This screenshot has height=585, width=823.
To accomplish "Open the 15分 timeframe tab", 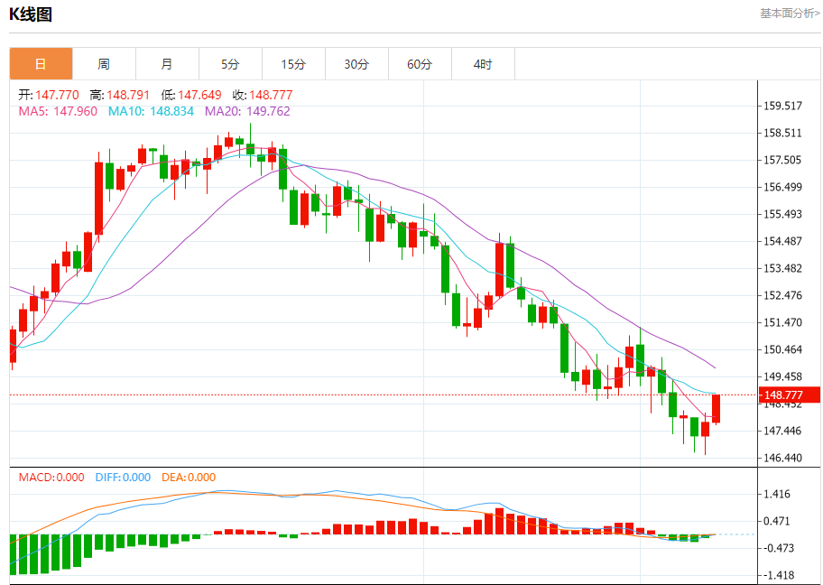I will tap(293, 64).
